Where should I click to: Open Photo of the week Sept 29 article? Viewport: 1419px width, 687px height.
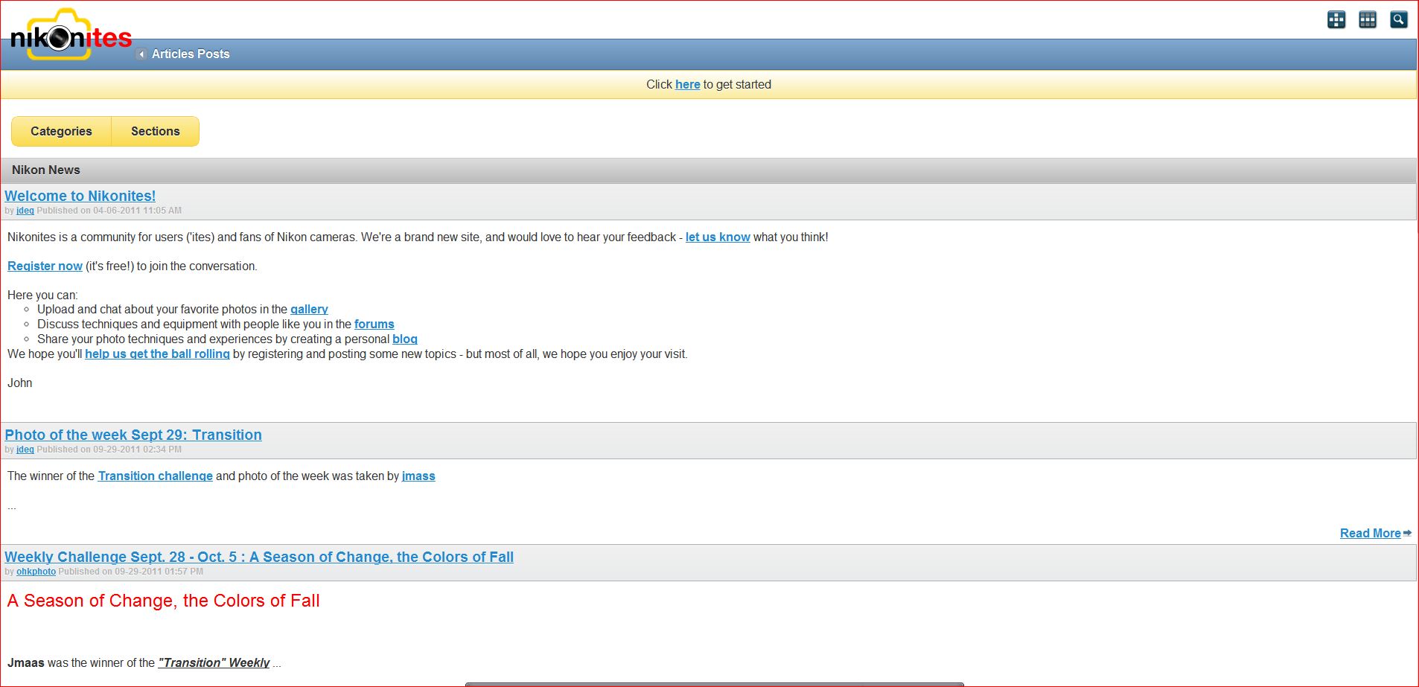(133, 435)
